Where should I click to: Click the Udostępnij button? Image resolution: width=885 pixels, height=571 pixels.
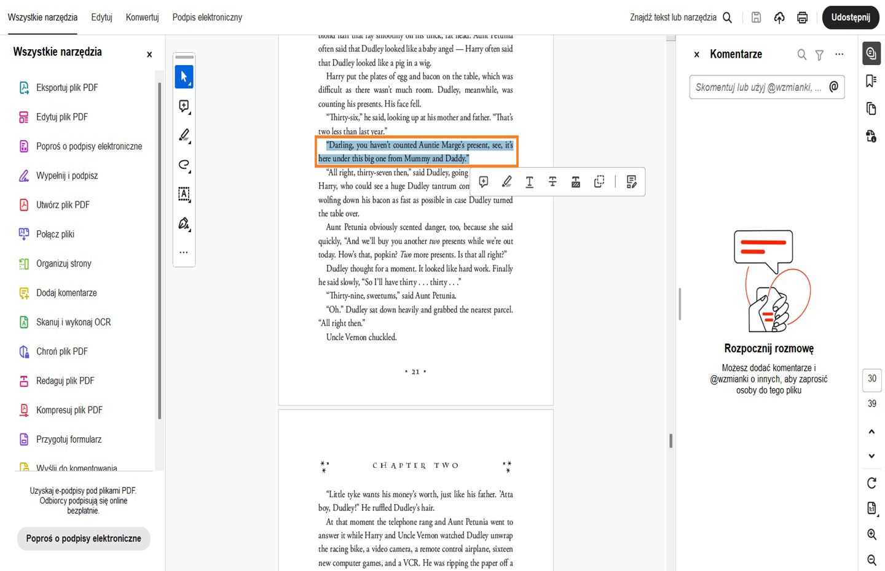[851, 17]
